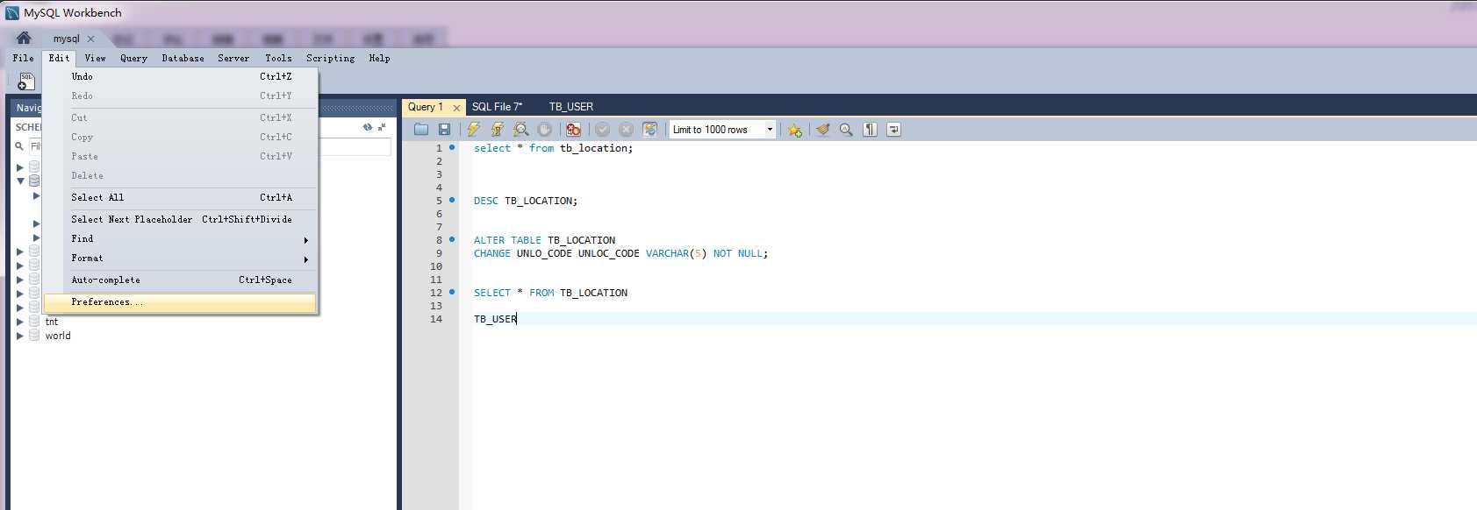
Task: Focus the schema filter input field
Action: coord(211,146)
